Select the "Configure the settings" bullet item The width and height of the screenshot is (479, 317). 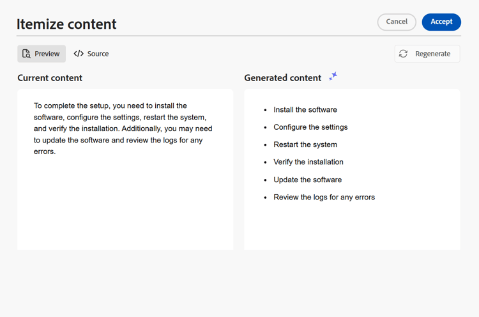[310, 127]
